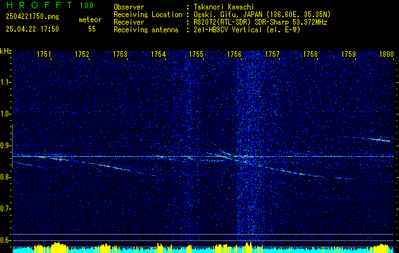Click the meteor label
Viewport: 399px width, 253px height.
coord(90,20)
